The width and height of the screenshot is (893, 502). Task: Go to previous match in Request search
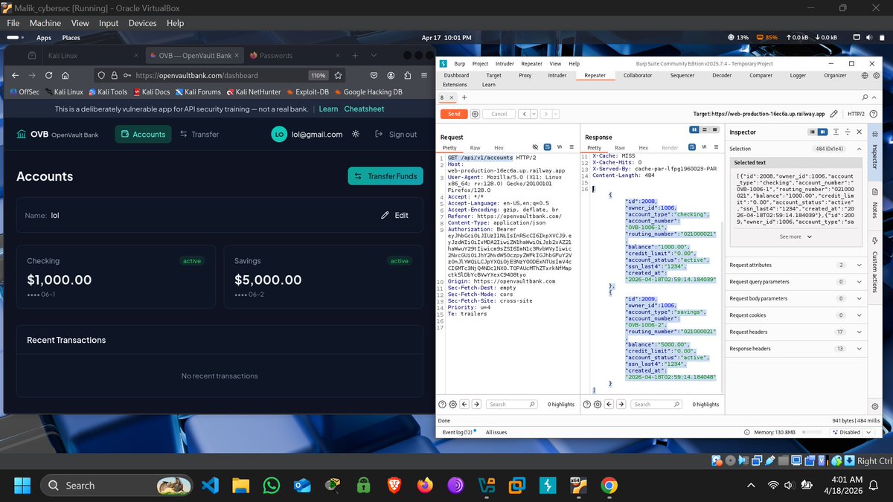[x=464, y=404]
